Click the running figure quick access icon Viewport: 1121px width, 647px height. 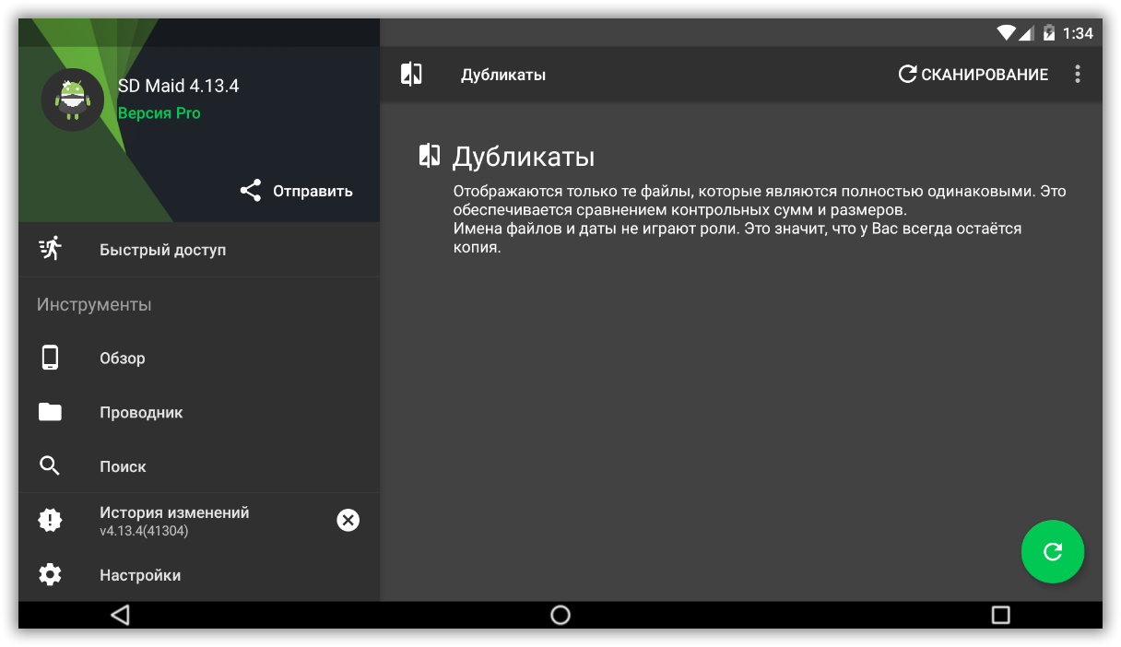pos(50,249)
